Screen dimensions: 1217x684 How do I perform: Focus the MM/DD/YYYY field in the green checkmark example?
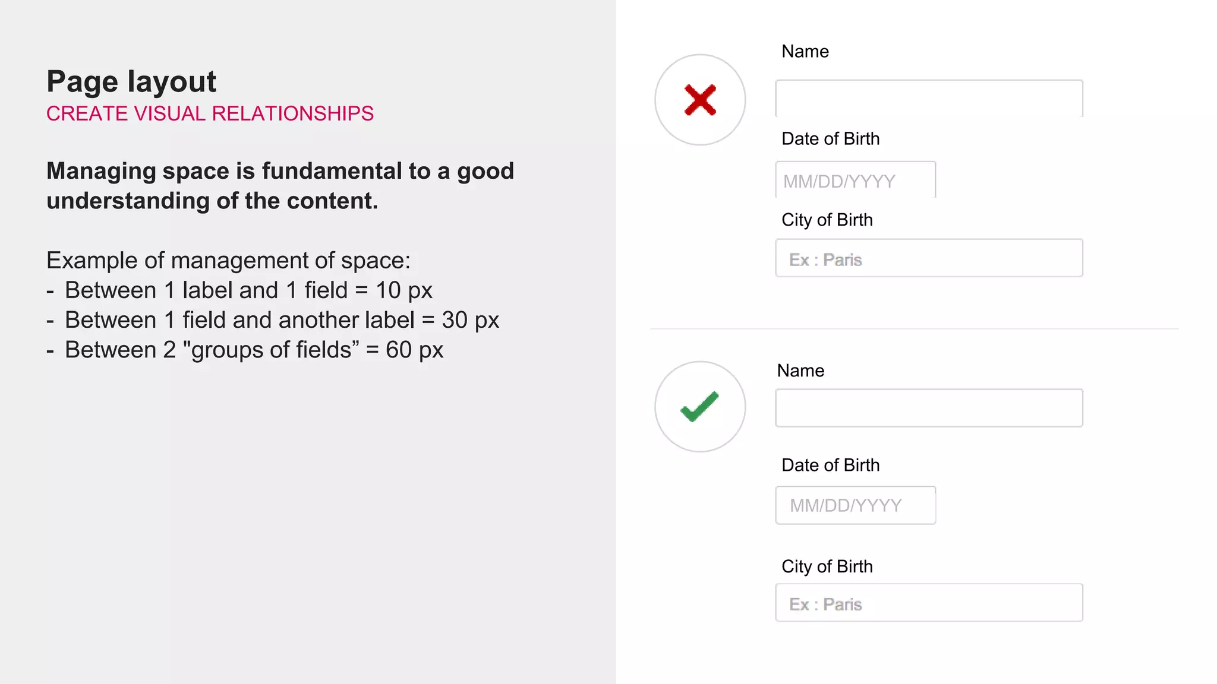855,505
